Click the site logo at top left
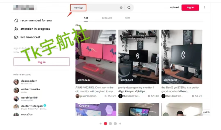This screenshot has height=130, width=221. [x=24, y=8]
